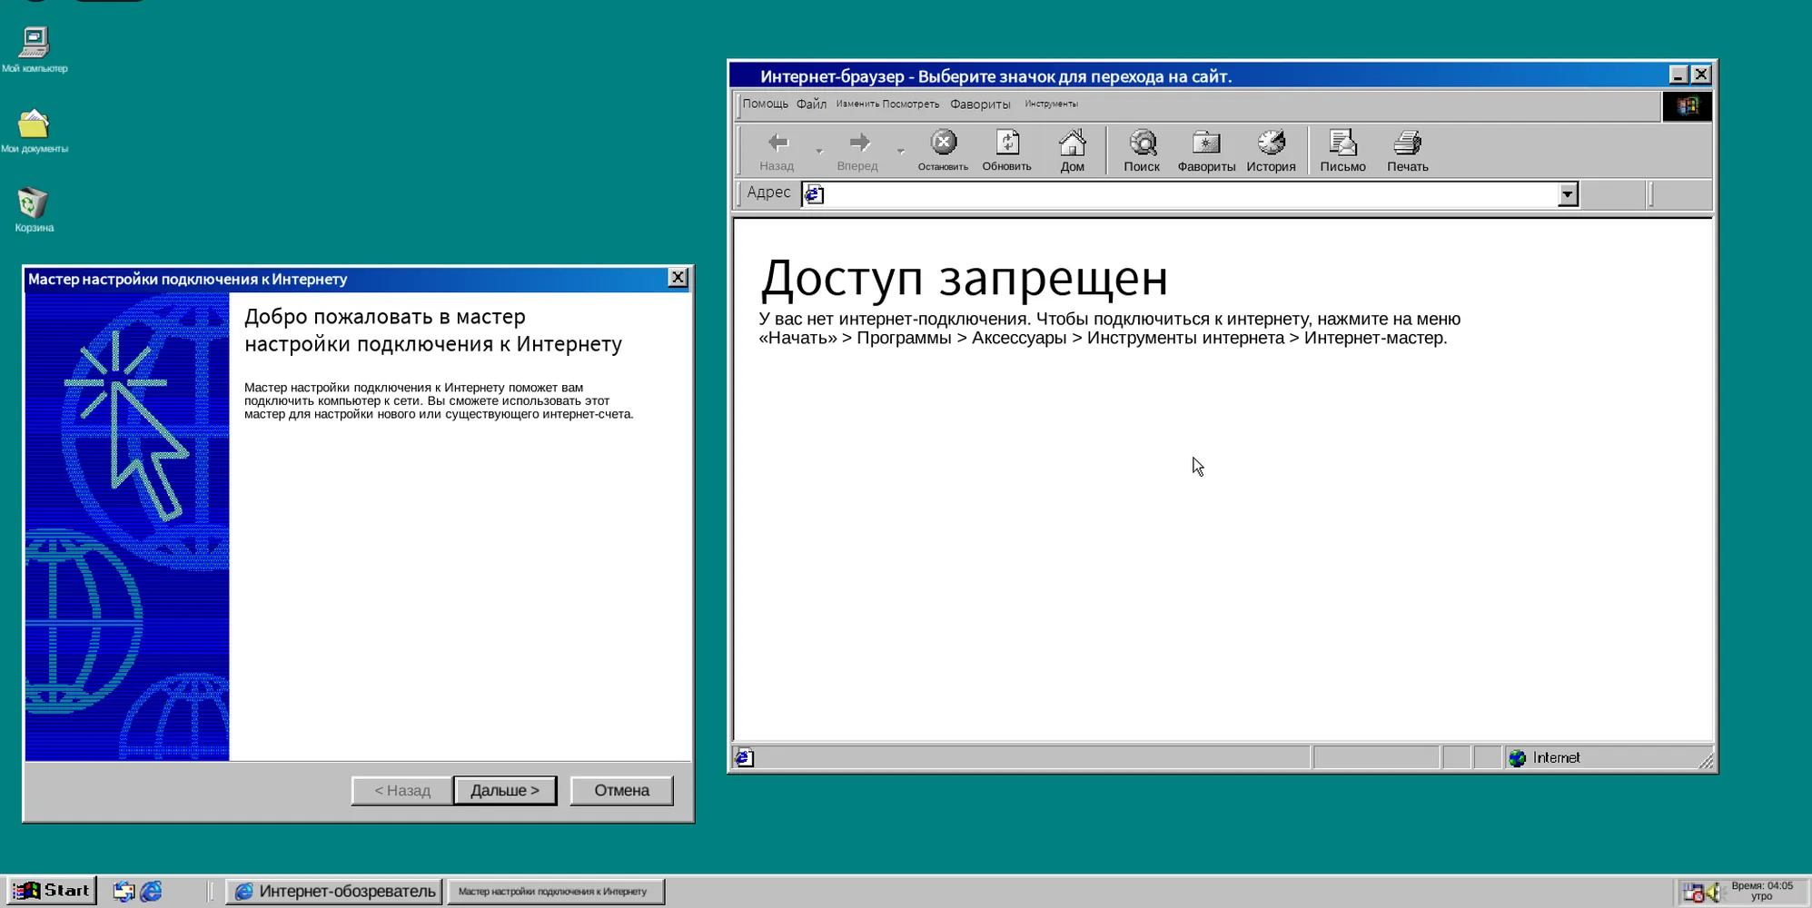Click the taskbar clock showing 04:05
The image size is (1812, 908).
coord(1761,891)
